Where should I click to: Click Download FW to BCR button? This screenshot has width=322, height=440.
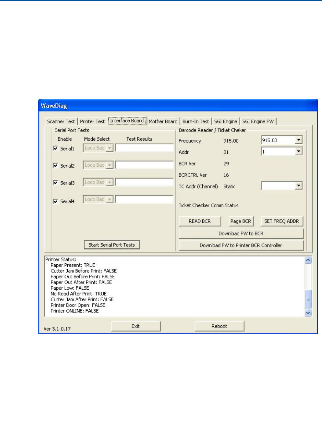(241, 234)
